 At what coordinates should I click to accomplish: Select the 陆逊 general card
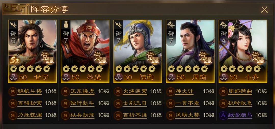coord(138,51)
